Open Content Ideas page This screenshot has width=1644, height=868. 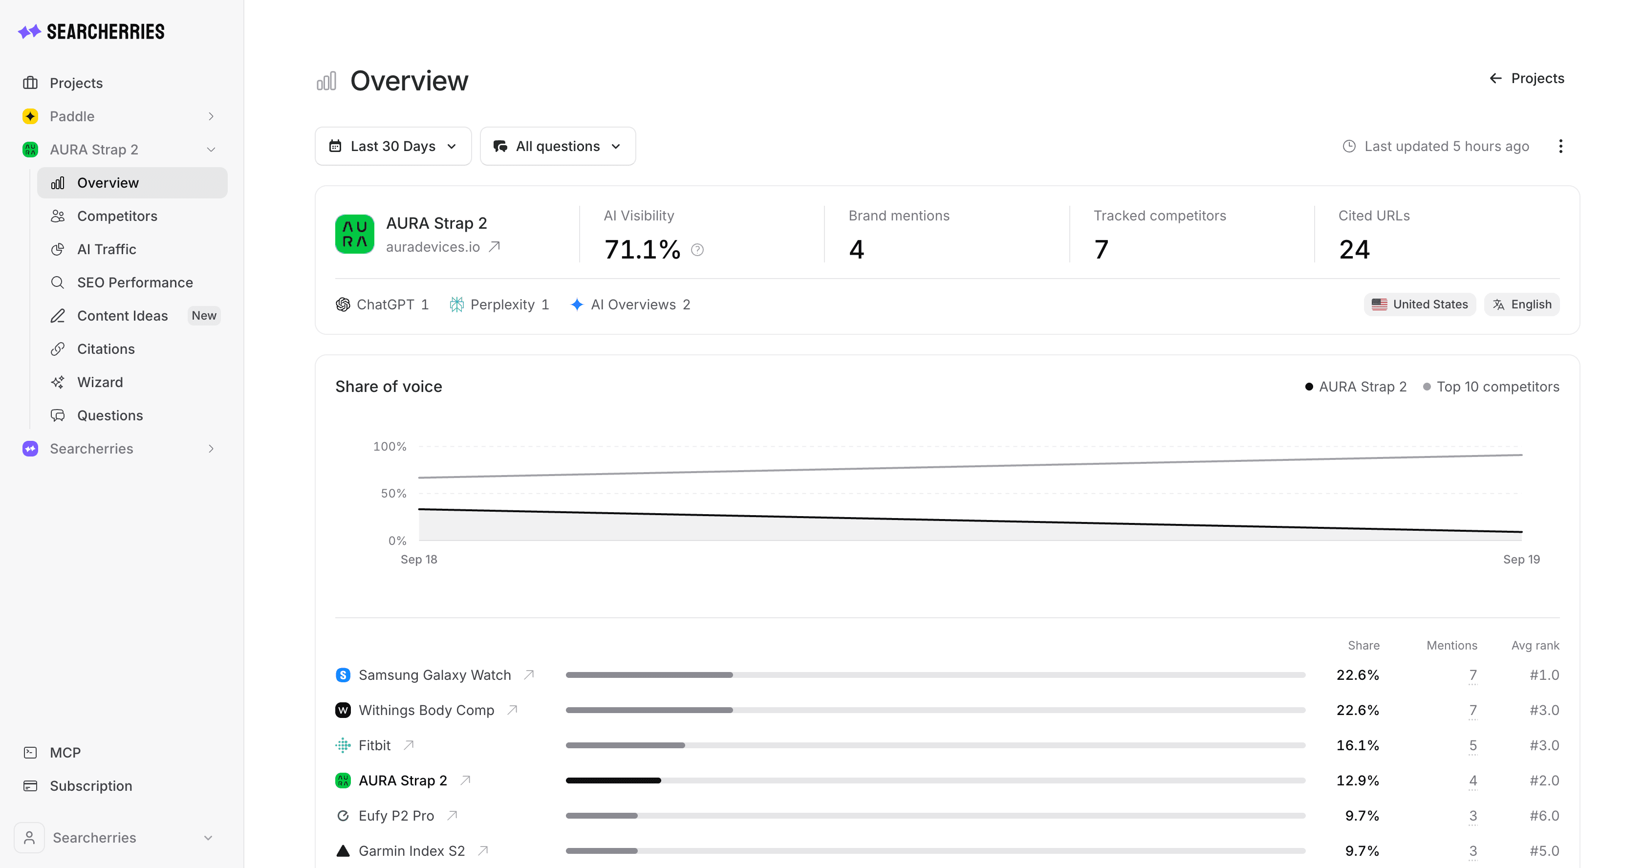pyautogui.click(x=122, y=315)
